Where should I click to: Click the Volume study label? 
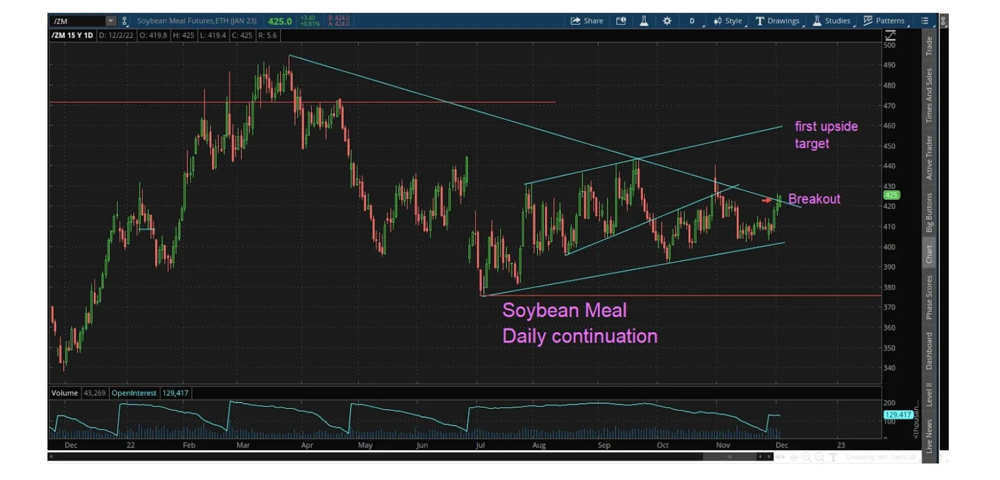(64, 393)
